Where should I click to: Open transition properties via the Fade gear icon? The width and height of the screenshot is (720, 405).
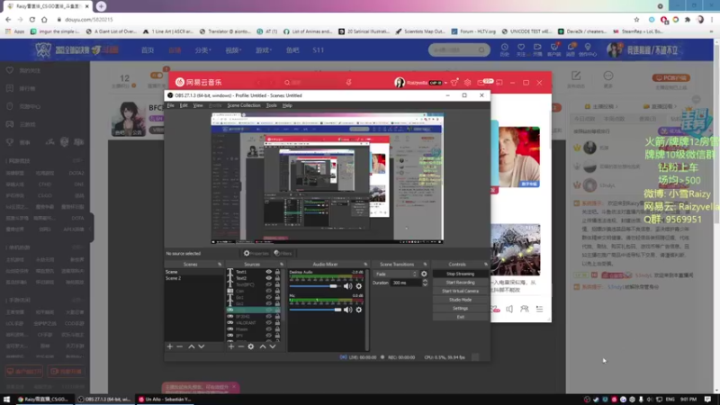click(424, 274)
